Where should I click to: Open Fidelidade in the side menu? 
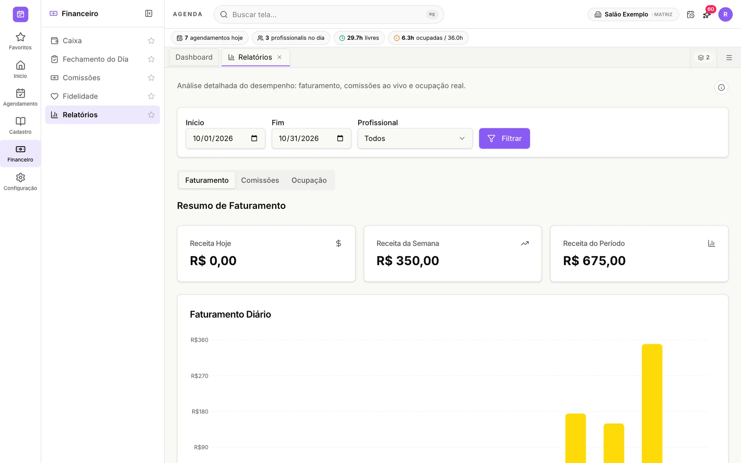point(103,96)
